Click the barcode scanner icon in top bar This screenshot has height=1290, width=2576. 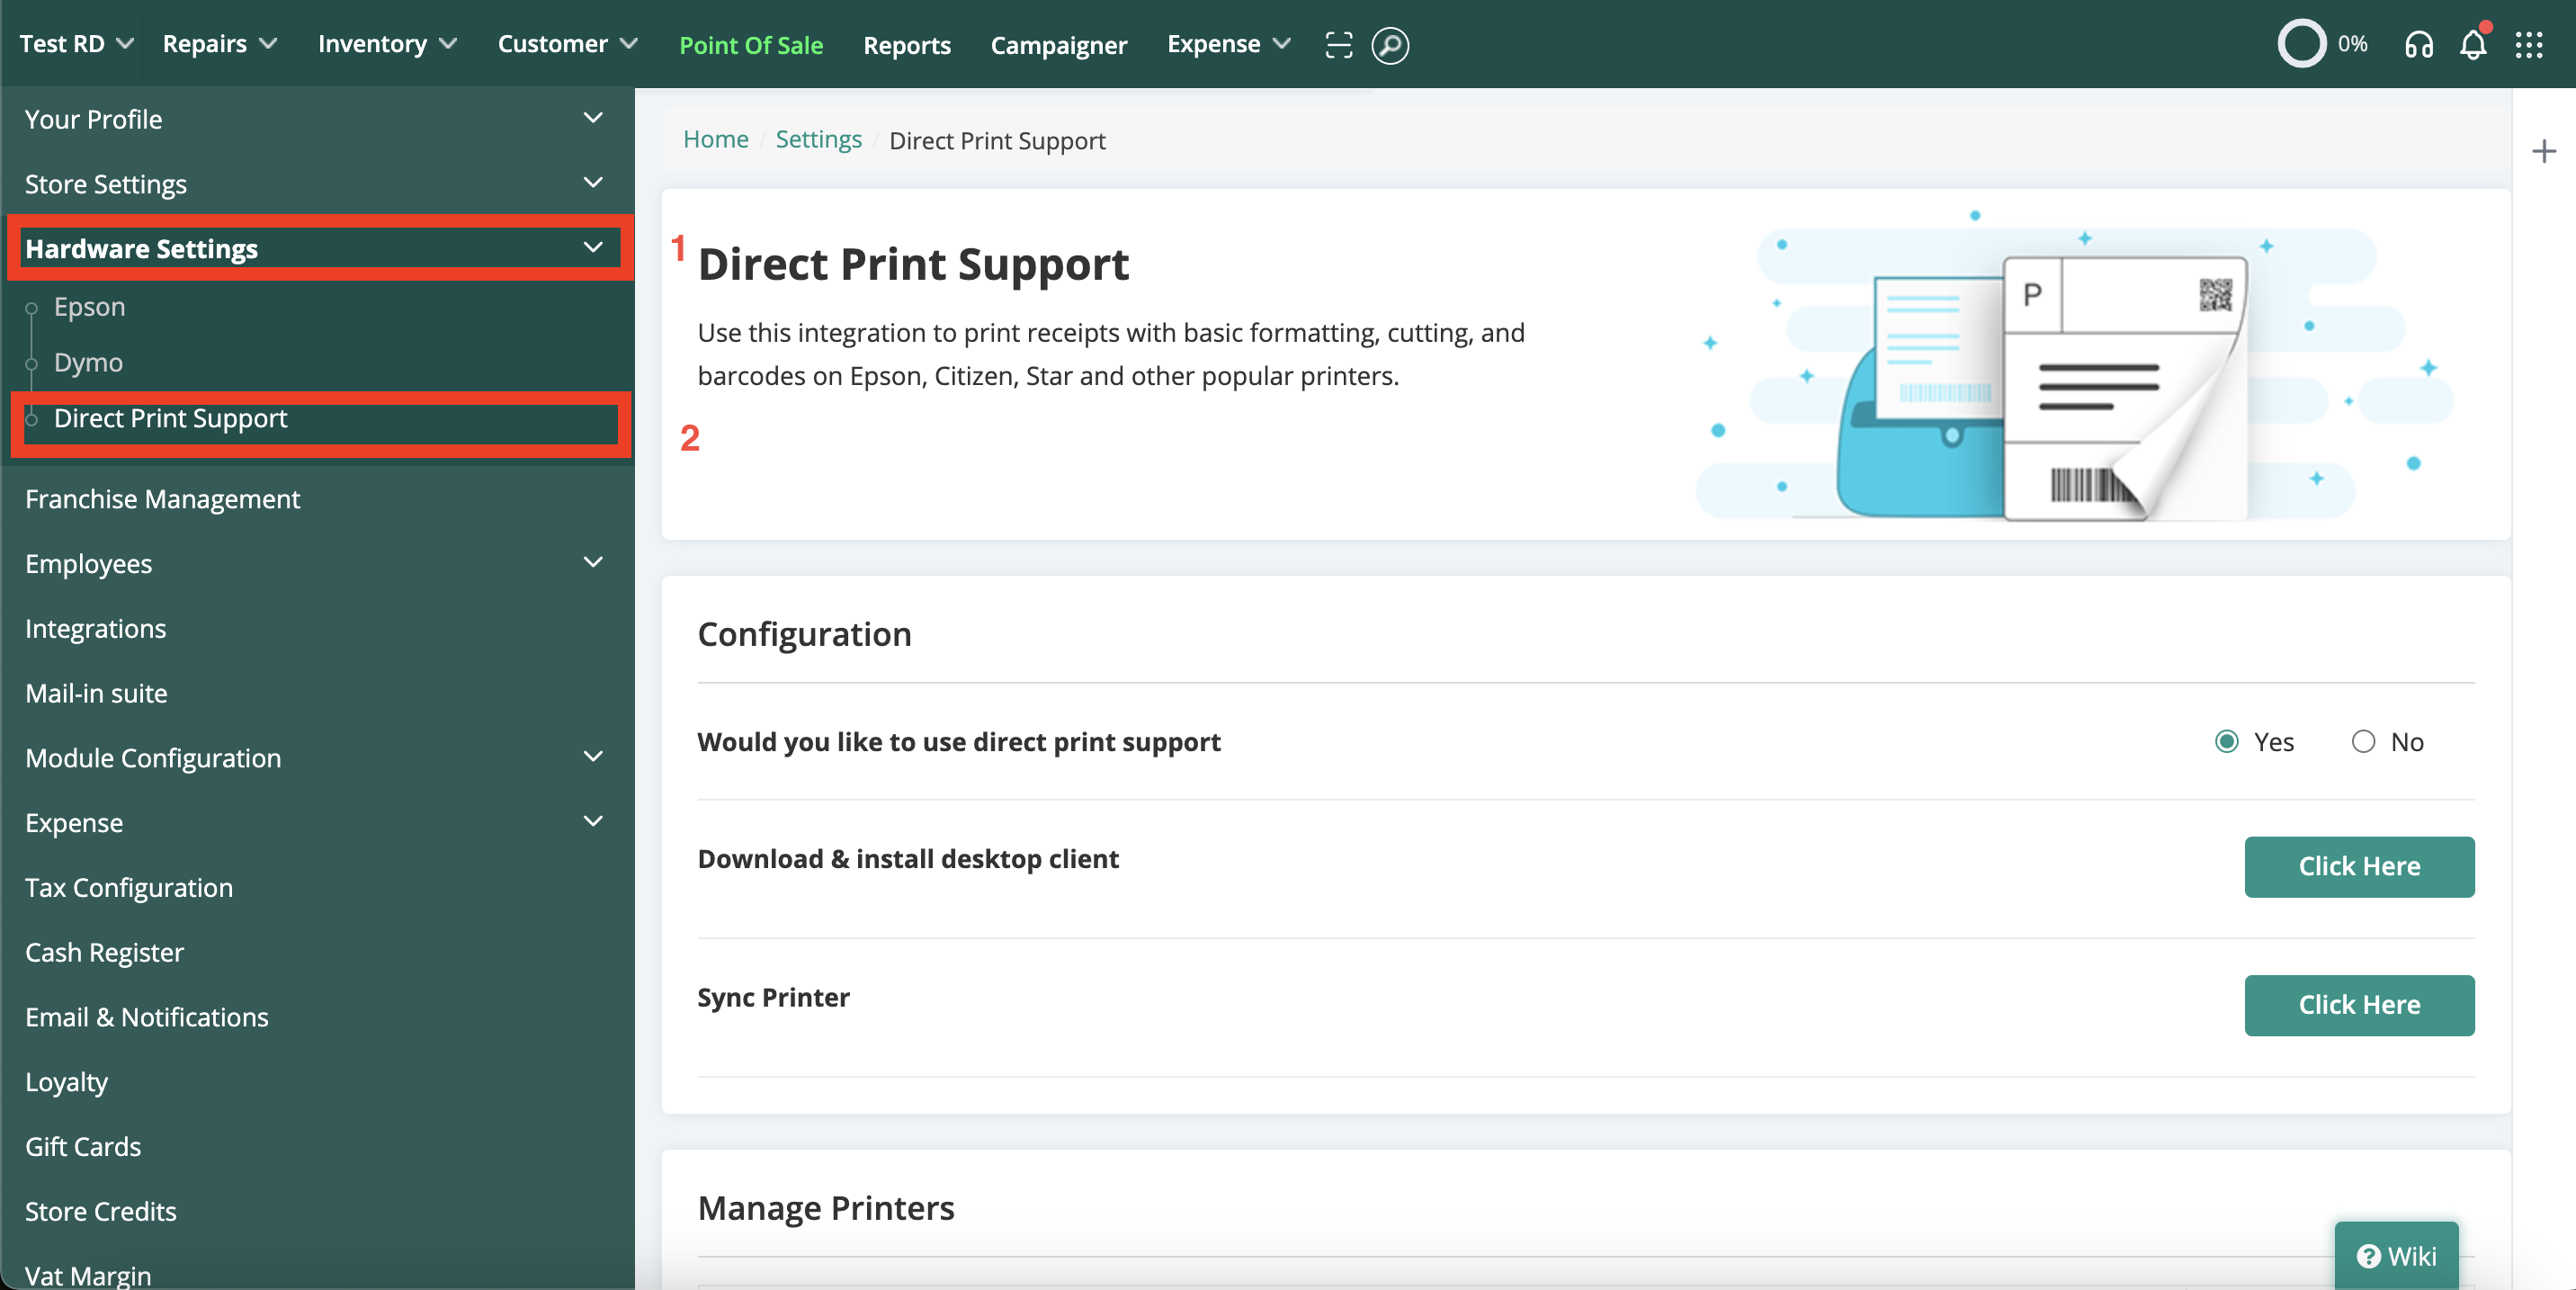click(x=1338, y=45)
